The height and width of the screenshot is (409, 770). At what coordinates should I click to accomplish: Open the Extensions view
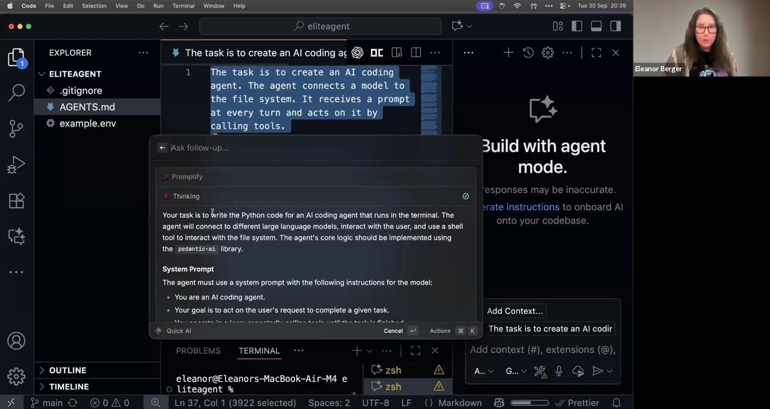17,200
